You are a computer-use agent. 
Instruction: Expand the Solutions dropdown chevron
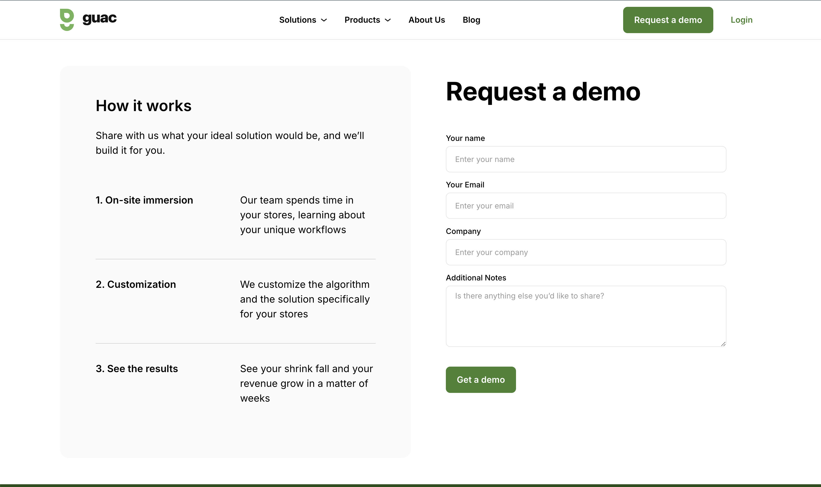point(324,20)
